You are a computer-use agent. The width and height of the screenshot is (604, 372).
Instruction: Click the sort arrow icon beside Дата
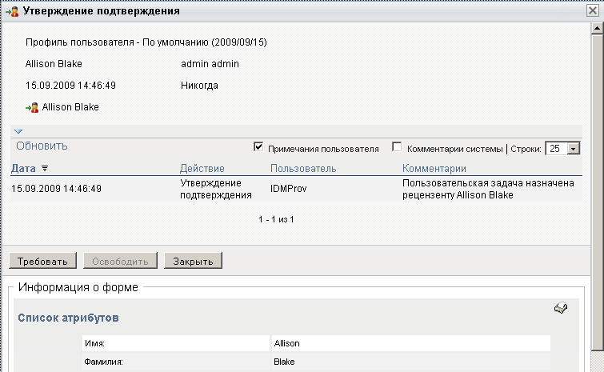point(45,169)
